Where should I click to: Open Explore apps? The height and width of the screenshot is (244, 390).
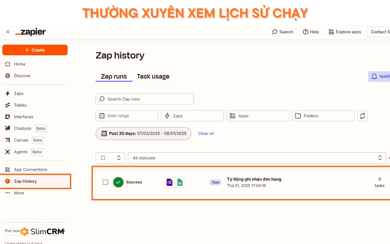(x=345, y=32)
